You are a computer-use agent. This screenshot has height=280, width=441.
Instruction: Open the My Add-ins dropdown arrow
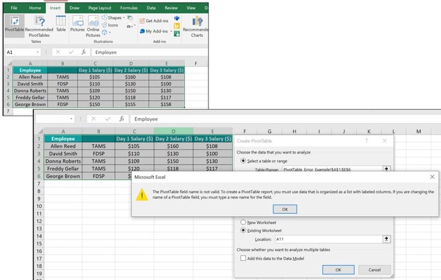[171, 31]
